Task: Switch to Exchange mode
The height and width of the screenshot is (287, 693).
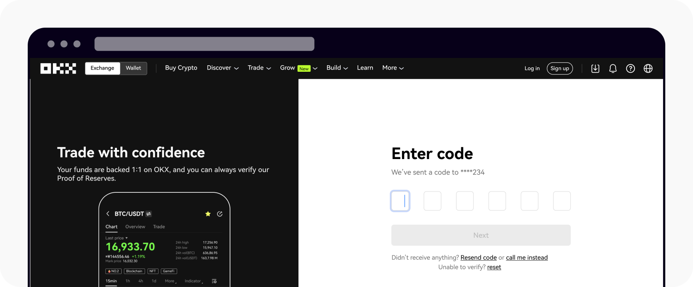Action: point(103,68)
